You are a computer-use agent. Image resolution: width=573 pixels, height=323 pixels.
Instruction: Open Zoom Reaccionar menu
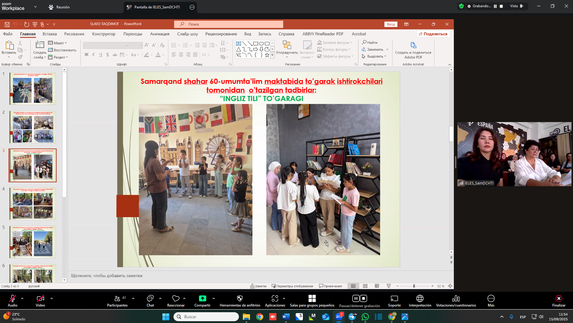pos(176,301)
